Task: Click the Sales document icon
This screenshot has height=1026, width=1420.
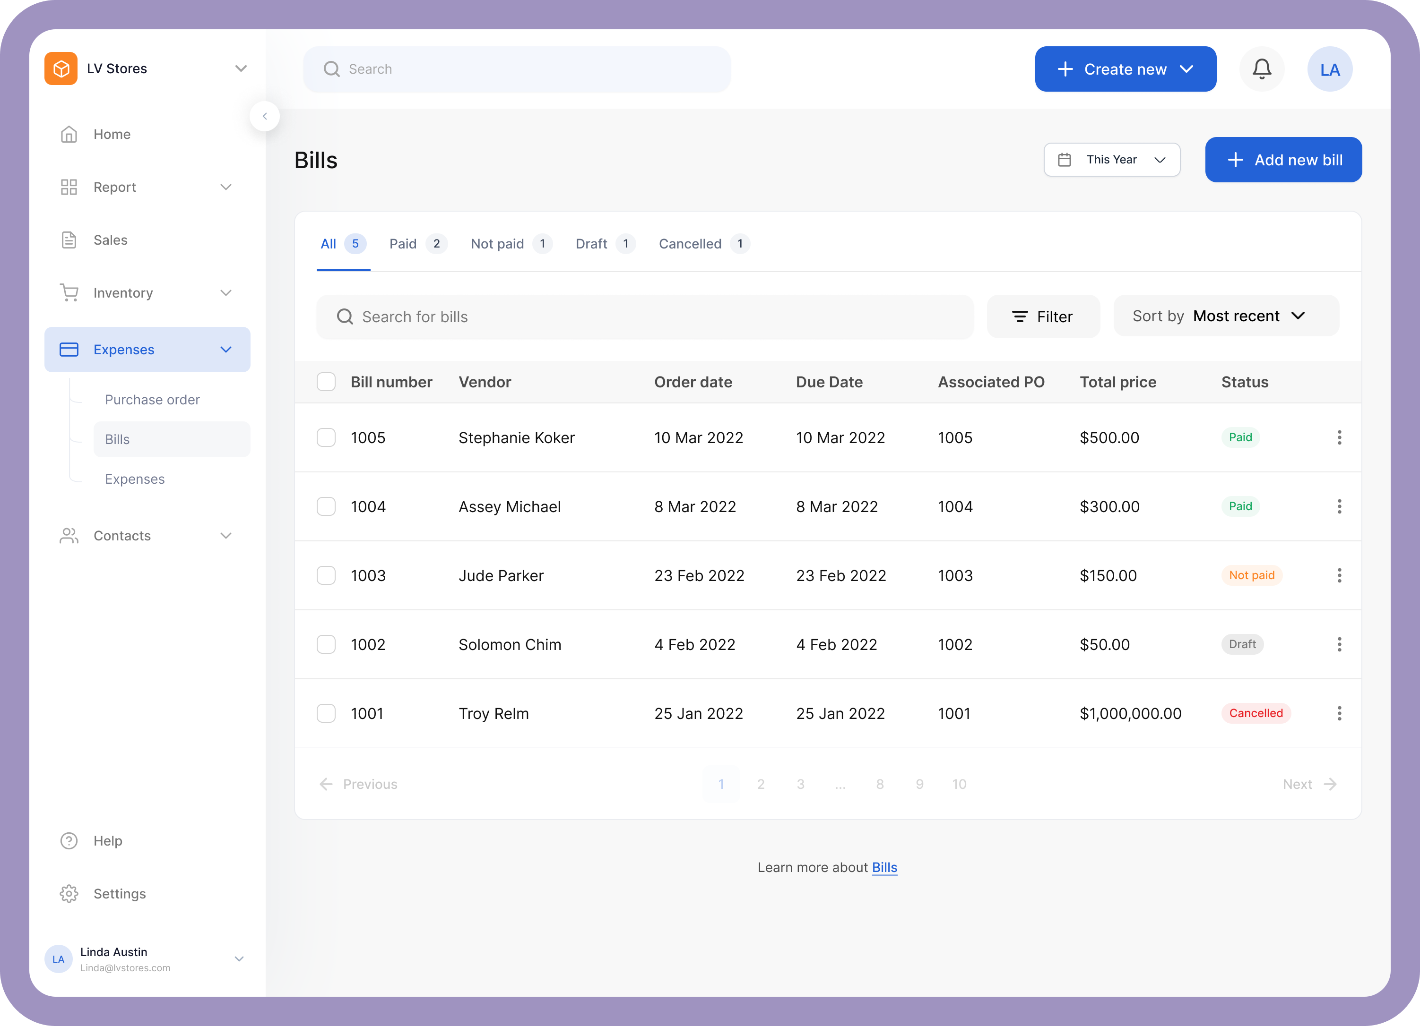Action: pyautogui.click(x=69, y=240)
